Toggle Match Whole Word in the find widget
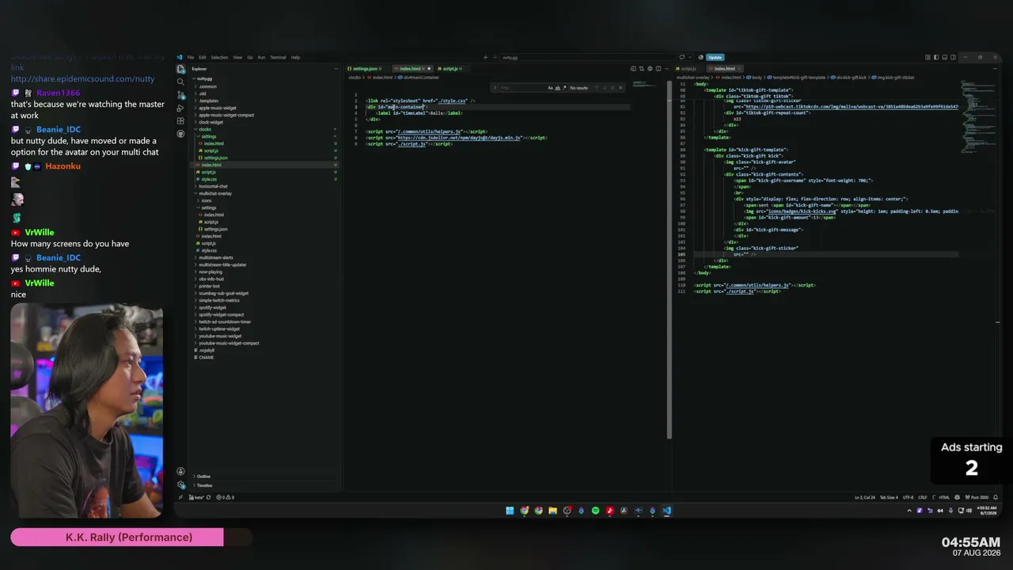 tap(556, 88)
